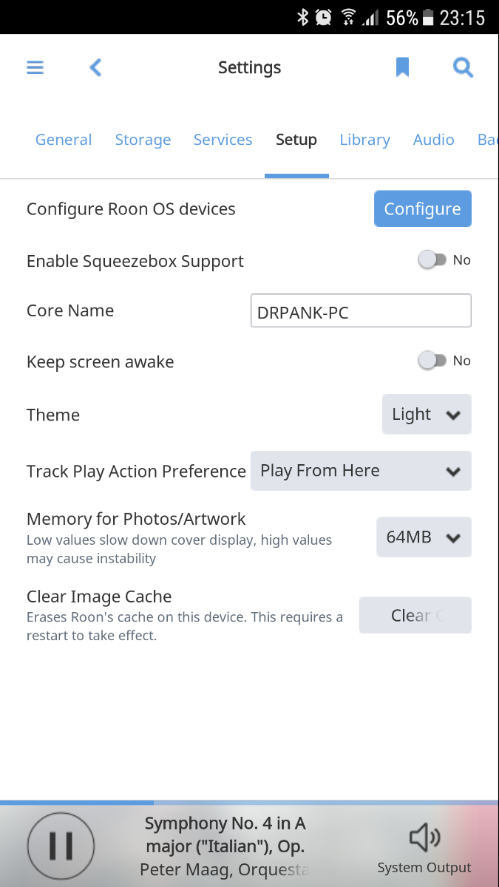
Task: Expand Track Play Action Preference dropdown
Action: (x=361, y=471)
